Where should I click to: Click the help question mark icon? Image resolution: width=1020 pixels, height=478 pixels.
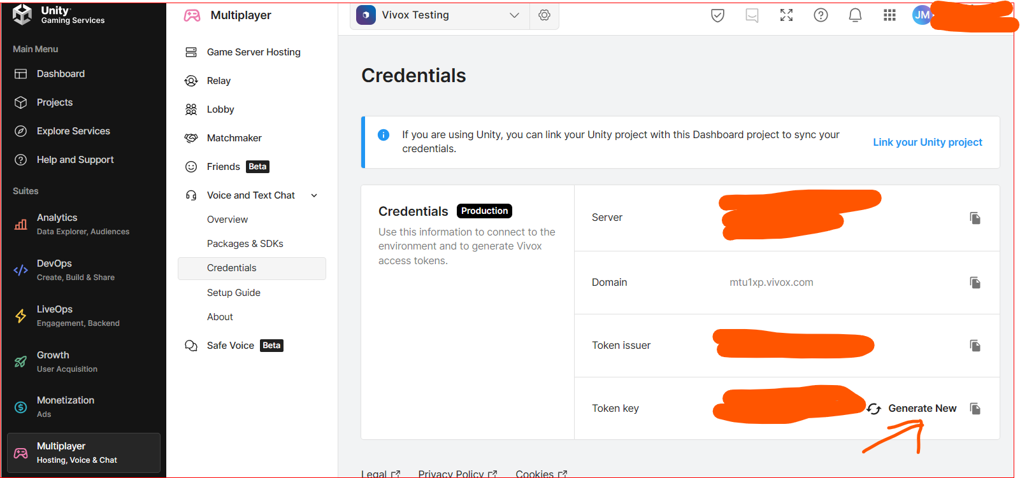(821, 15)
